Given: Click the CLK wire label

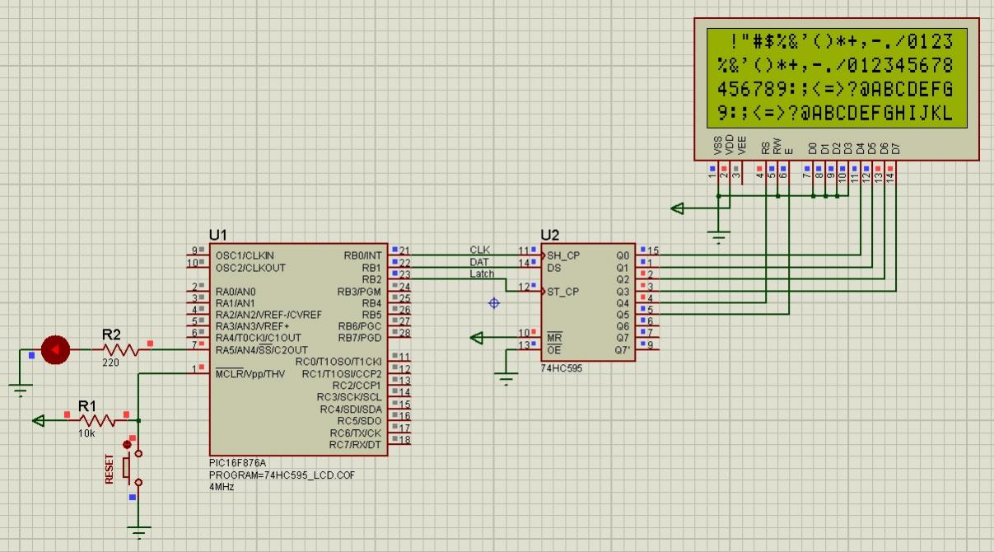Looking at the screenshot, I should (x=479, y=250).
